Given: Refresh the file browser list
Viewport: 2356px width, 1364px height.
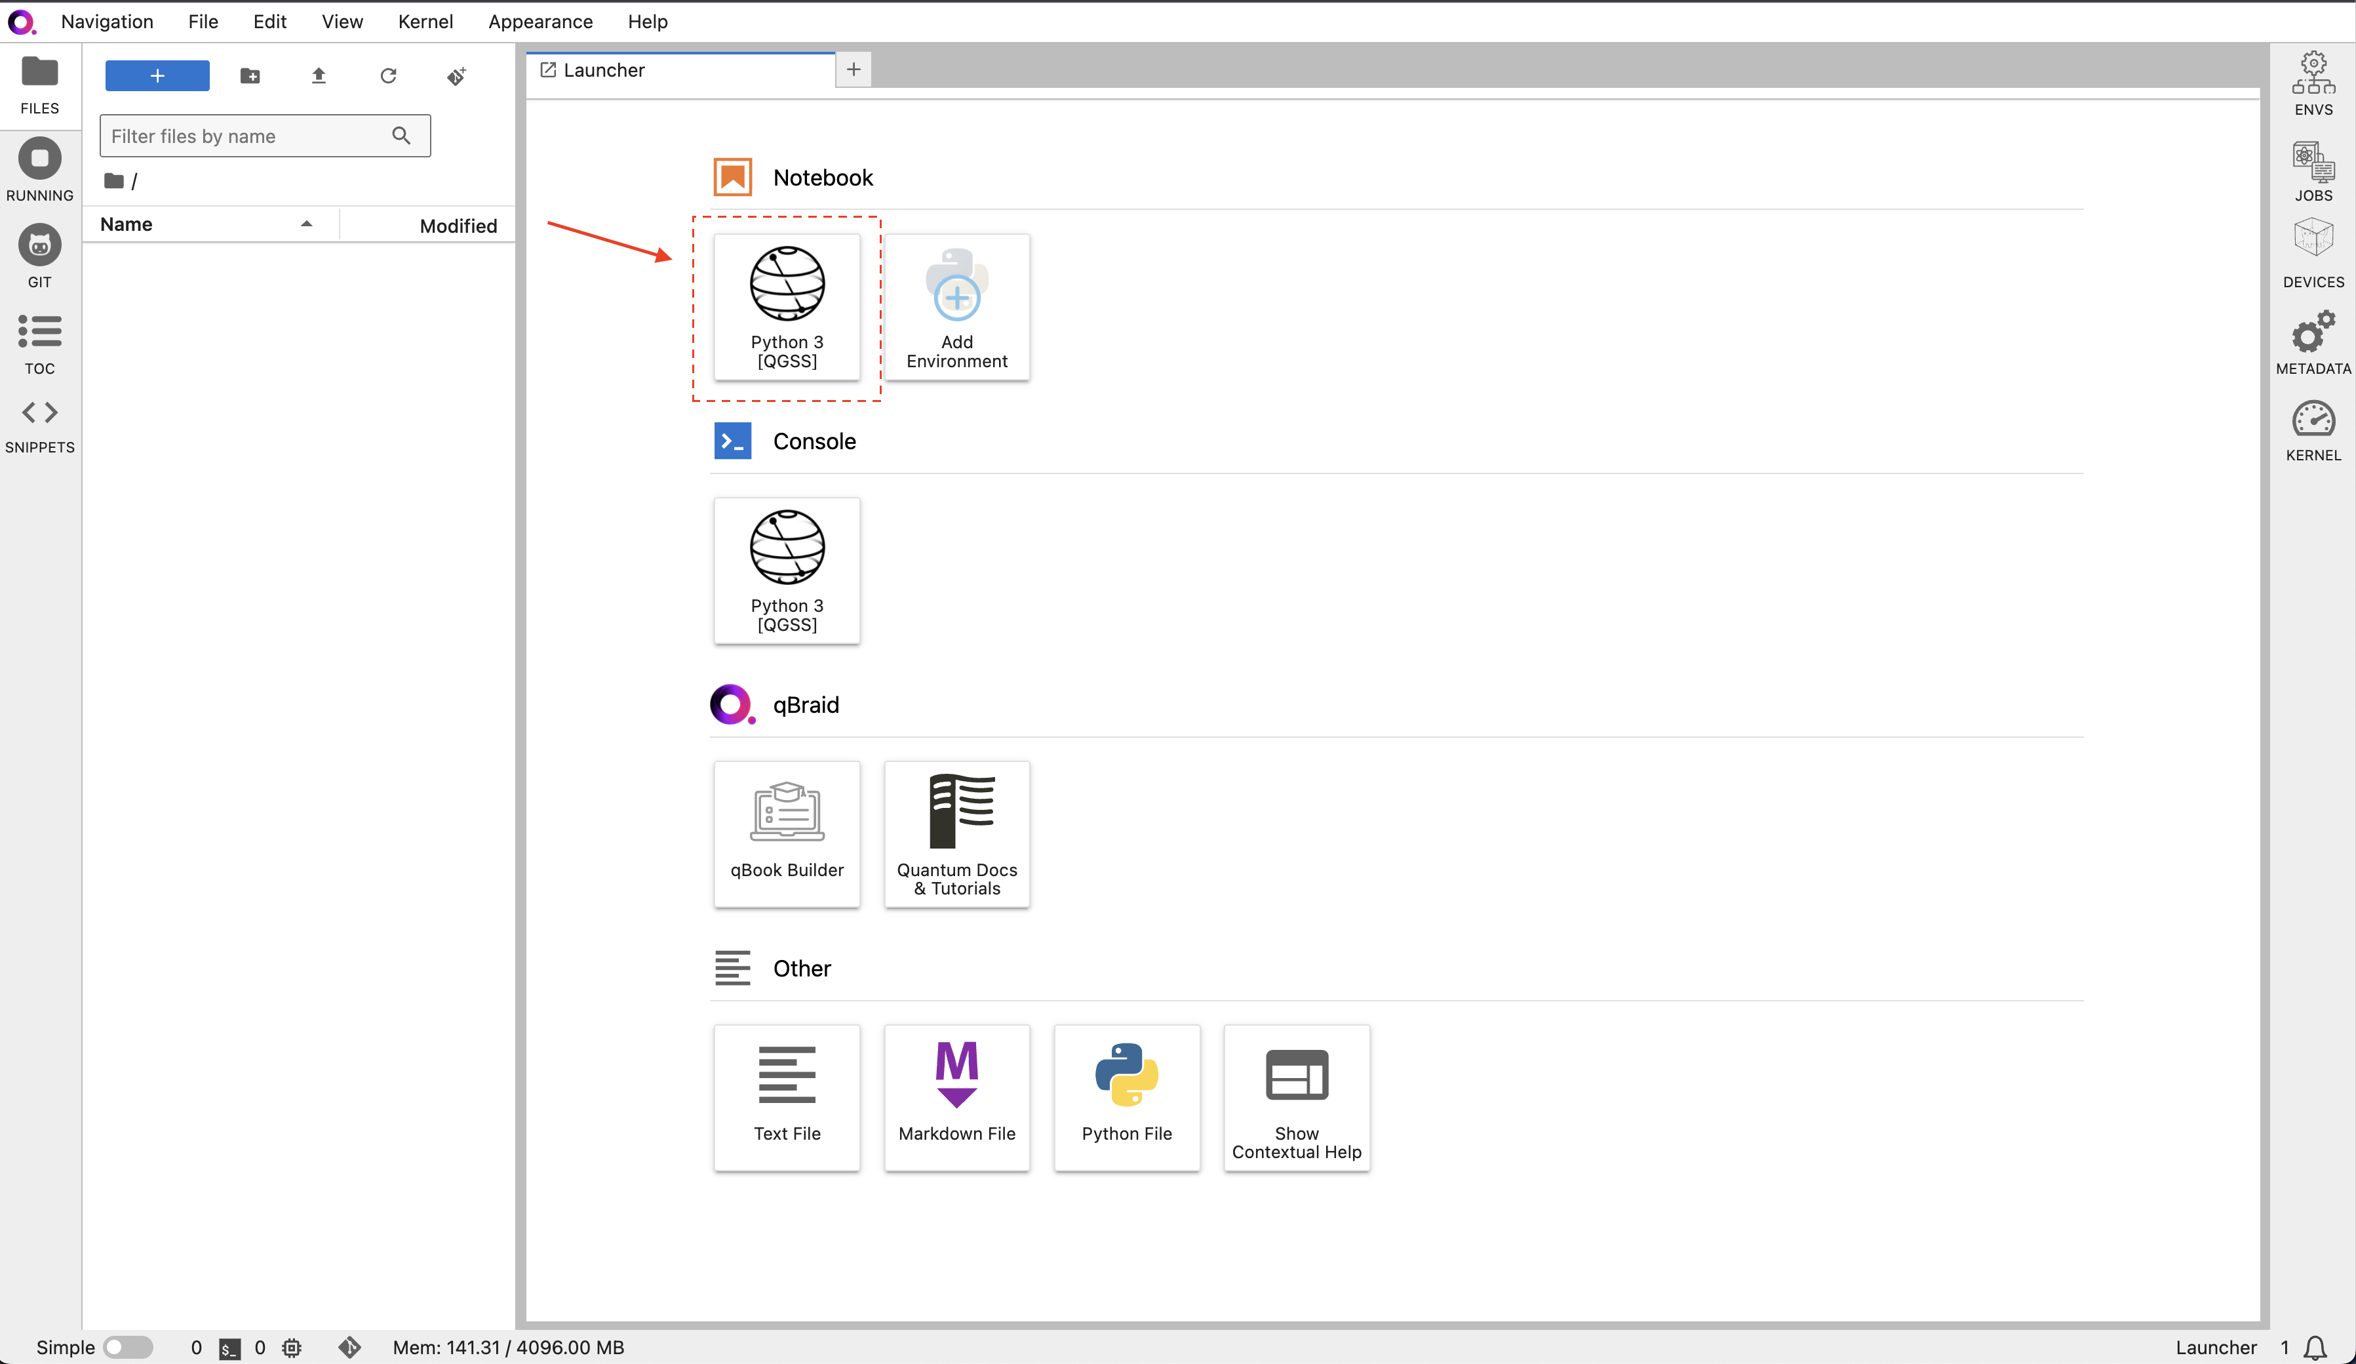Looking at the screenshot, I should [388, 76].
